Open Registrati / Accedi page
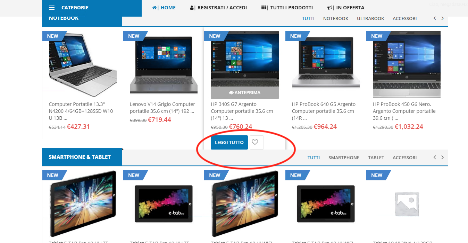Image resolution: width=468 pixels, height=243 pixels. pyautogui.click(x=218, y=8)
